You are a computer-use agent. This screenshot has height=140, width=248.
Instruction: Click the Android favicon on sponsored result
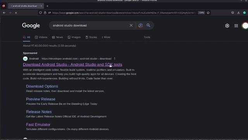(x=25, y=59)
